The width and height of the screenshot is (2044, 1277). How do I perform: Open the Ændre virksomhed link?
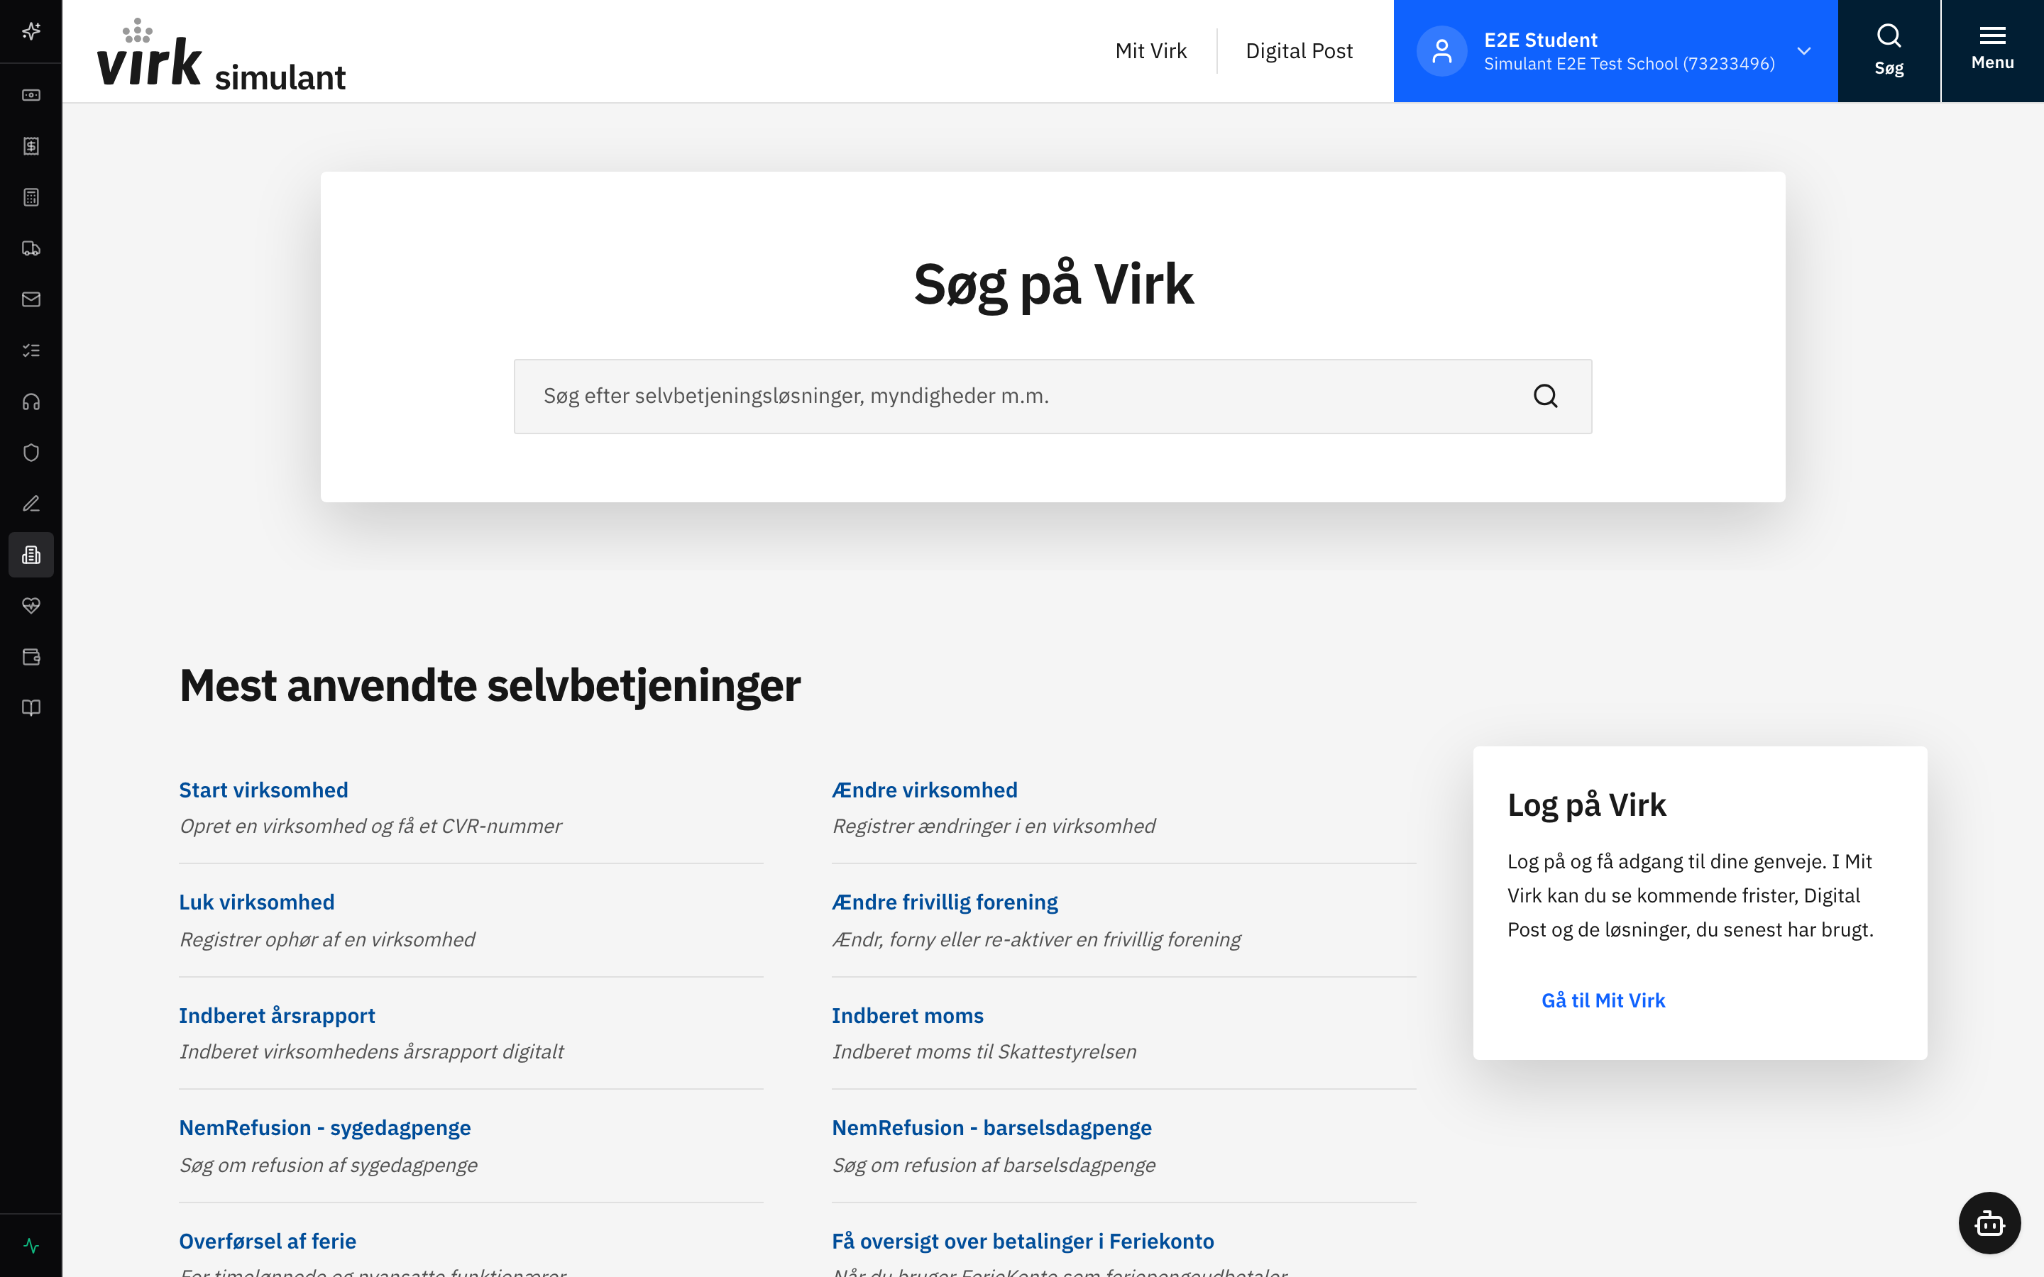pyautogui.click(x=925, y=790)
